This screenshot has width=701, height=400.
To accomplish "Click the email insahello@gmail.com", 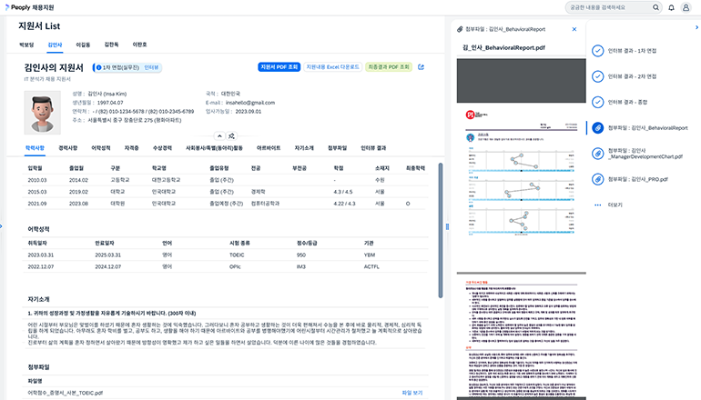I will [x=250, y=103].
